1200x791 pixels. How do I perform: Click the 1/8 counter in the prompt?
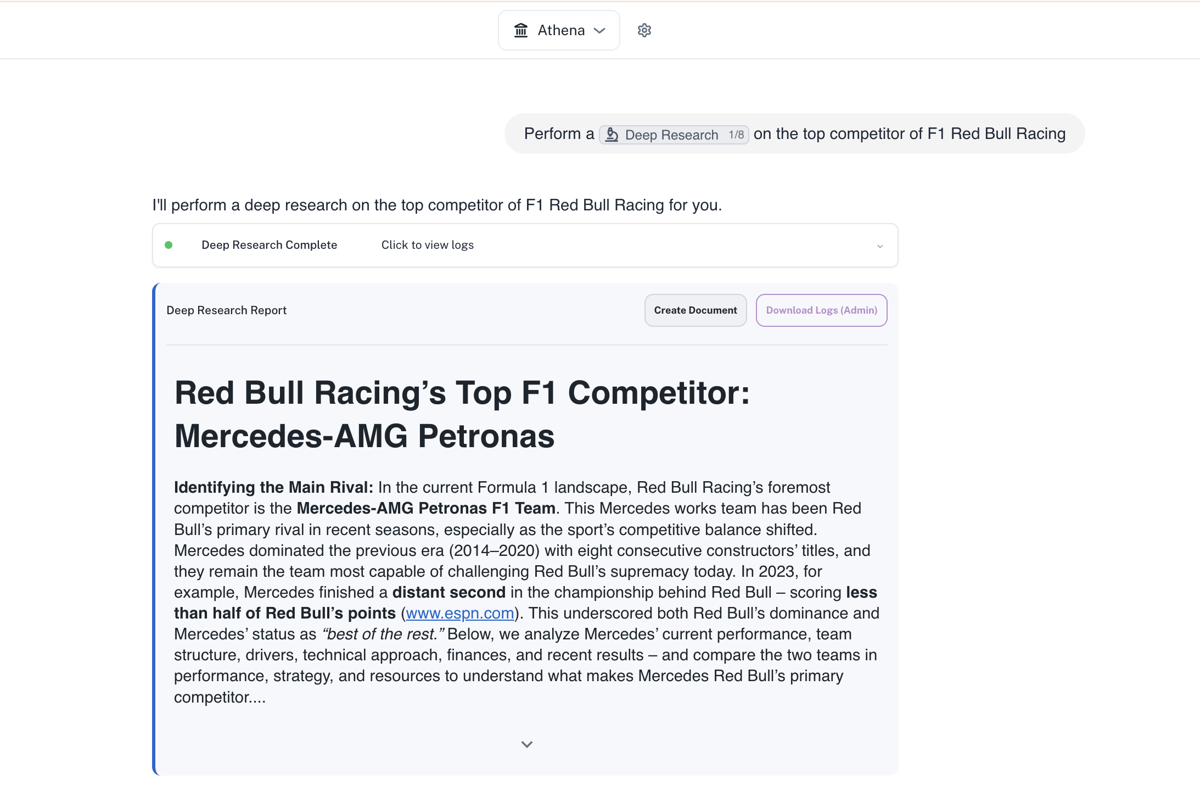pyautogui.click(x=736, y=135)
